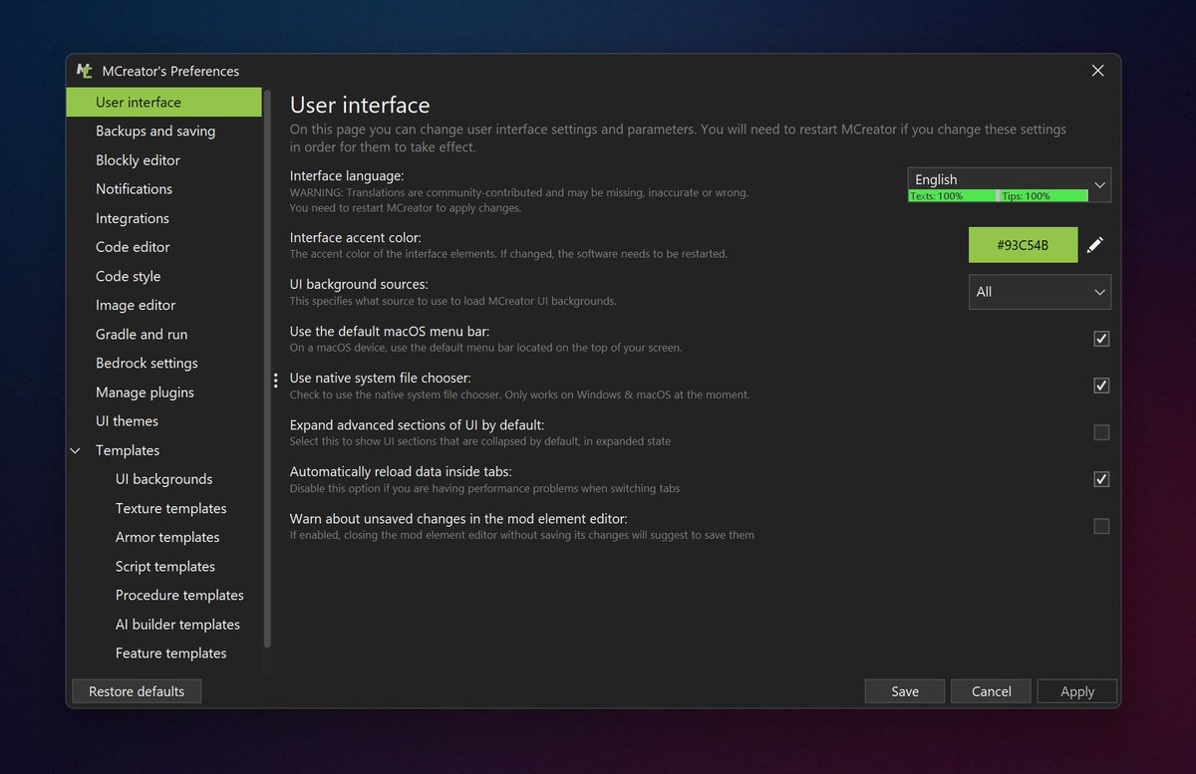Select Armor templates item

tap(167, 537)
